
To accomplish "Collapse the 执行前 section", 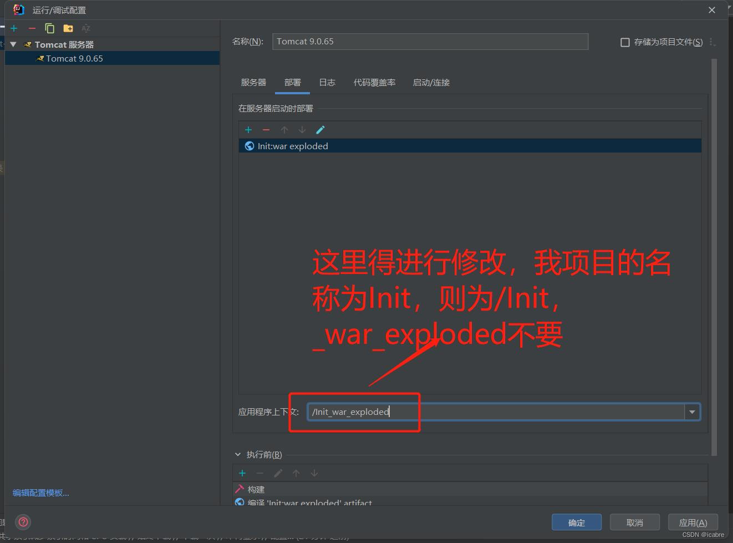I will tap(238, 454).
